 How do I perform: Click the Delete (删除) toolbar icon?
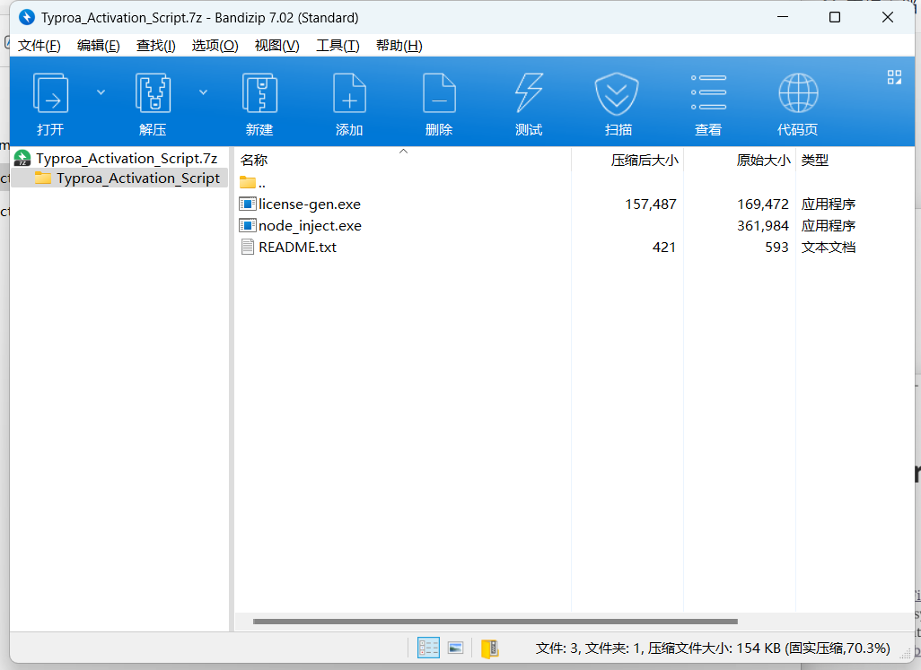coord(439,92)
